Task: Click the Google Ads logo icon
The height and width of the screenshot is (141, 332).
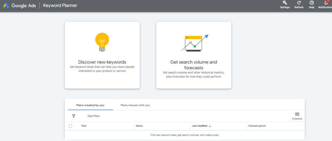Action: (6, 5)
